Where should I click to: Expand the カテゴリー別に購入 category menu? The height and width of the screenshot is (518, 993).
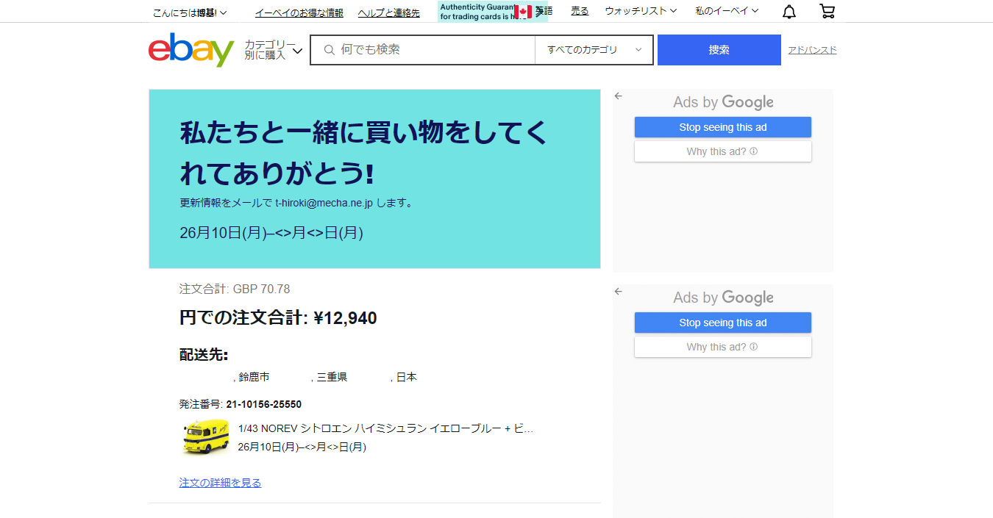(x=274, y=50)
